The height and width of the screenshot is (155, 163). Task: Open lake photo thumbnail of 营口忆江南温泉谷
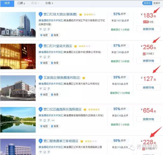18,120
